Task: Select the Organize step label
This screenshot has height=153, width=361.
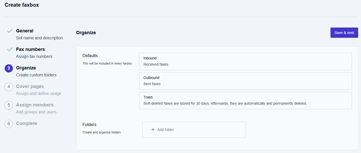Action: click(26, 68)
